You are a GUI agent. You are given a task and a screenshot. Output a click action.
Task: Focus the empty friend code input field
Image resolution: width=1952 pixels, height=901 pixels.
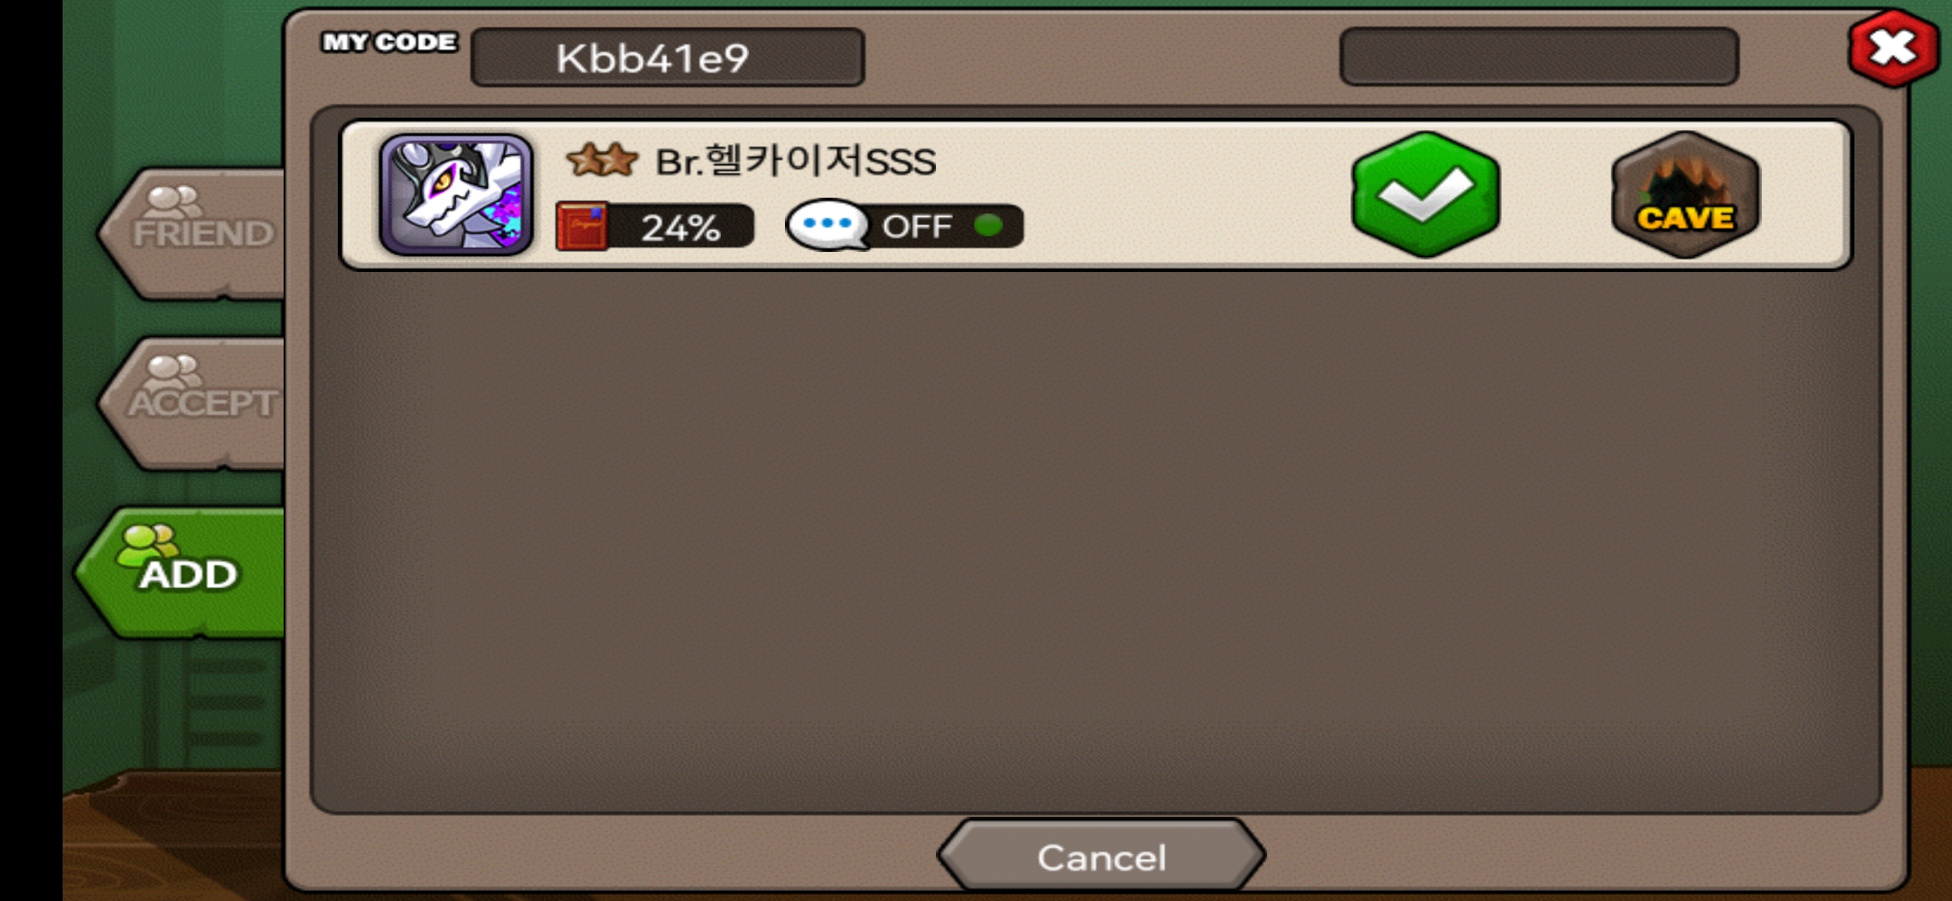click(x=1539, y=57)
